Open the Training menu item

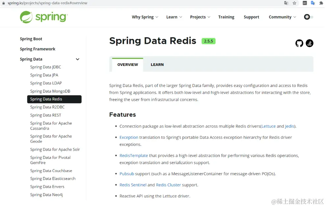click(226, 17)
